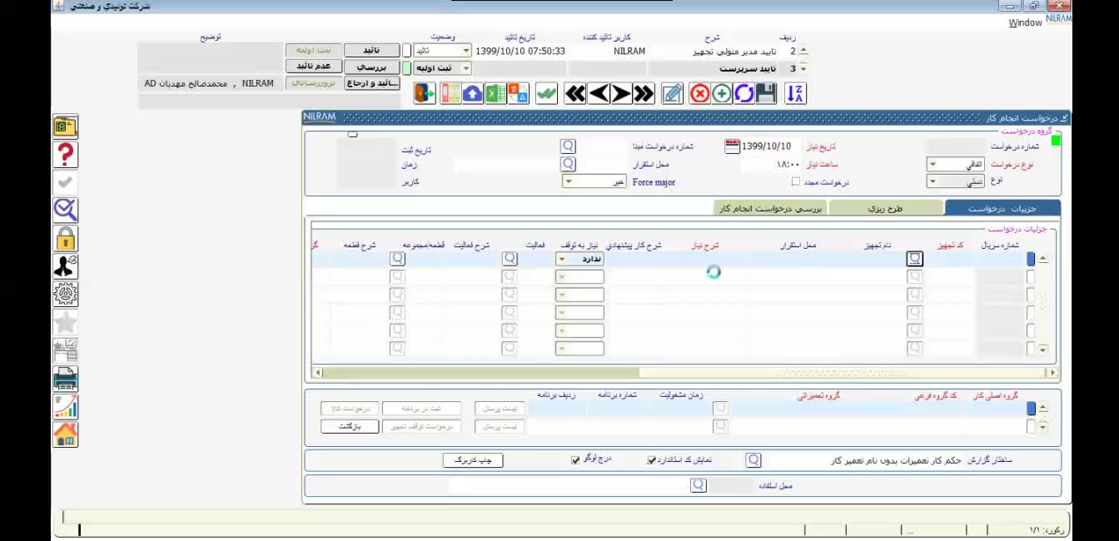Click the چاپ کاربرگ button
This screenshot has height=541, width=1119.
point(472,460)
